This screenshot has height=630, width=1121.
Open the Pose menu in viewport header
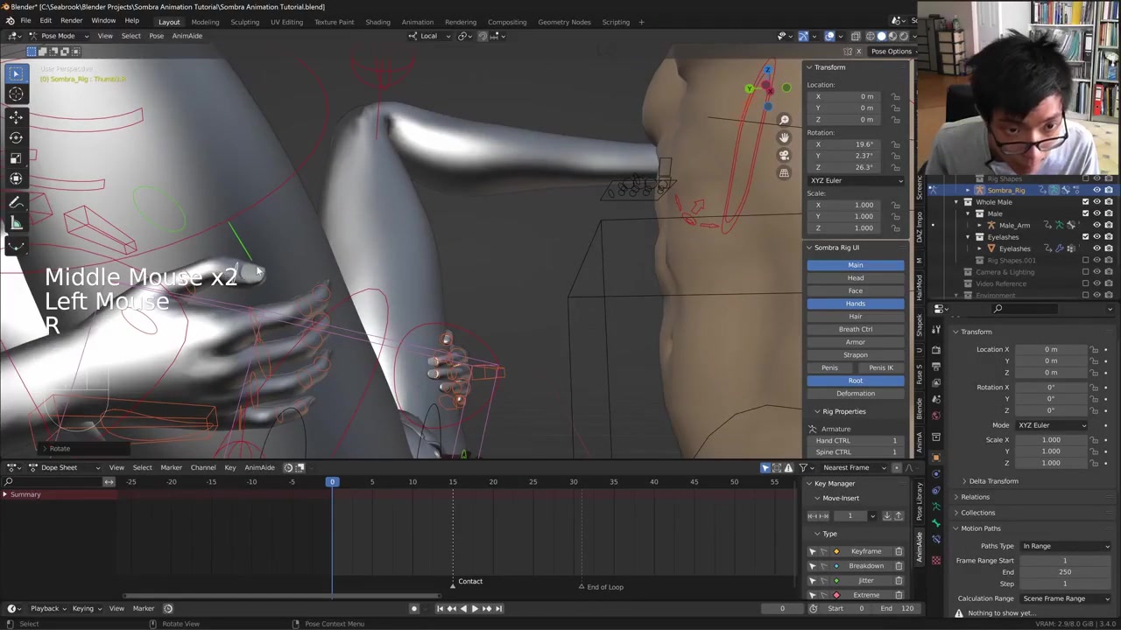coord(156,36)
